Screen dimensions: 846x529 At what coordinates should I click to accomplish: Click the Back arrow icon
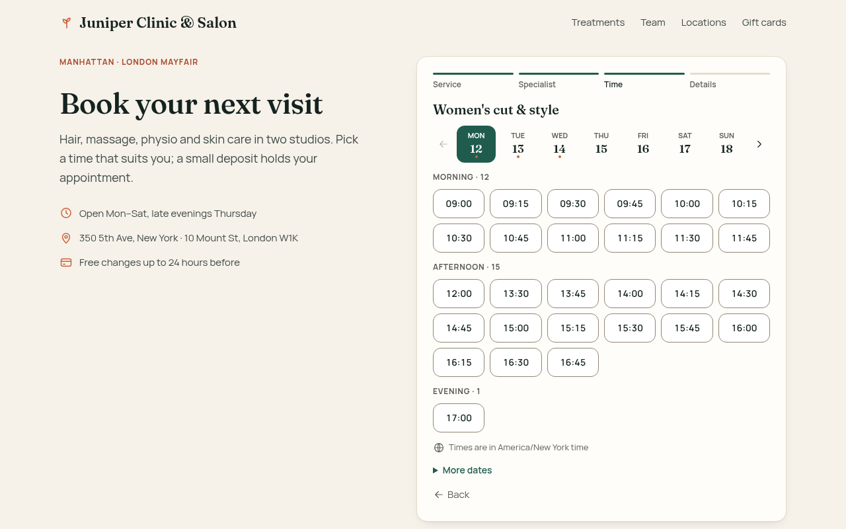tap(438, 495)
